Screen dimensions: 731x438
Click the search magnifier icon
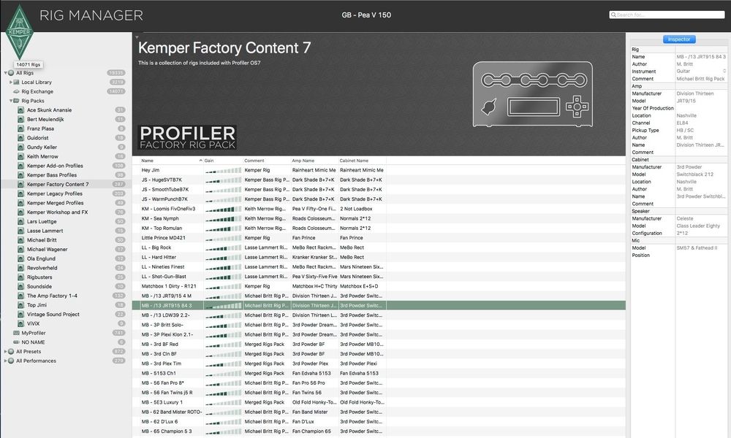pyautogui.click(x=613, y=15)
